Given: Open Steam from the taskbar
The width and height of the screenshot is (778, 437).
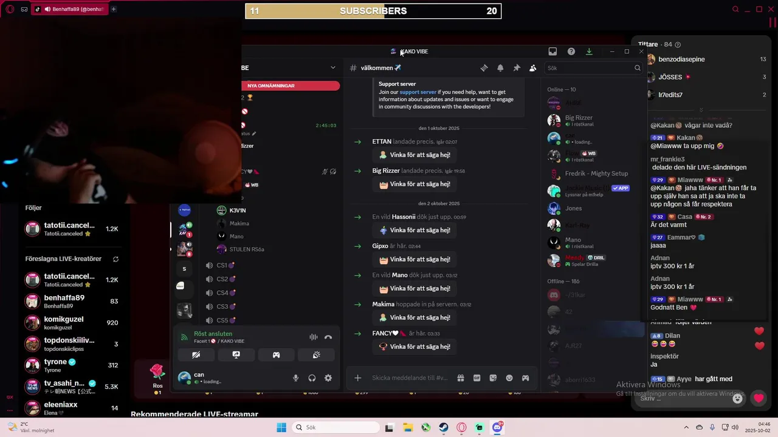Looking at the screenshot, I should [x=444, y=427].
